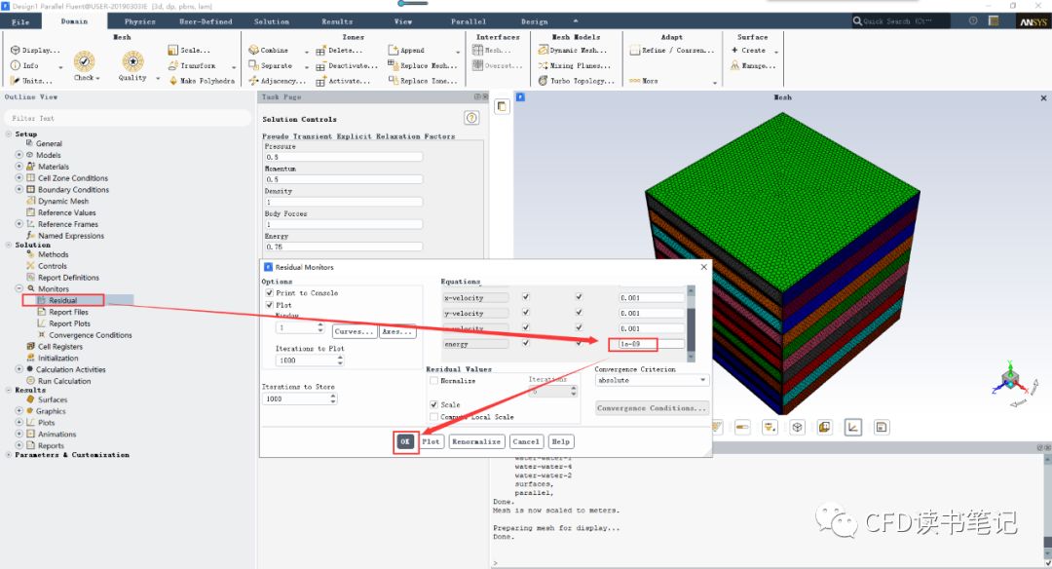This screenshot has height=569, width=1052.
Task: Expand Boundary Conditions tree node
Action: click(x=19, y=189)
